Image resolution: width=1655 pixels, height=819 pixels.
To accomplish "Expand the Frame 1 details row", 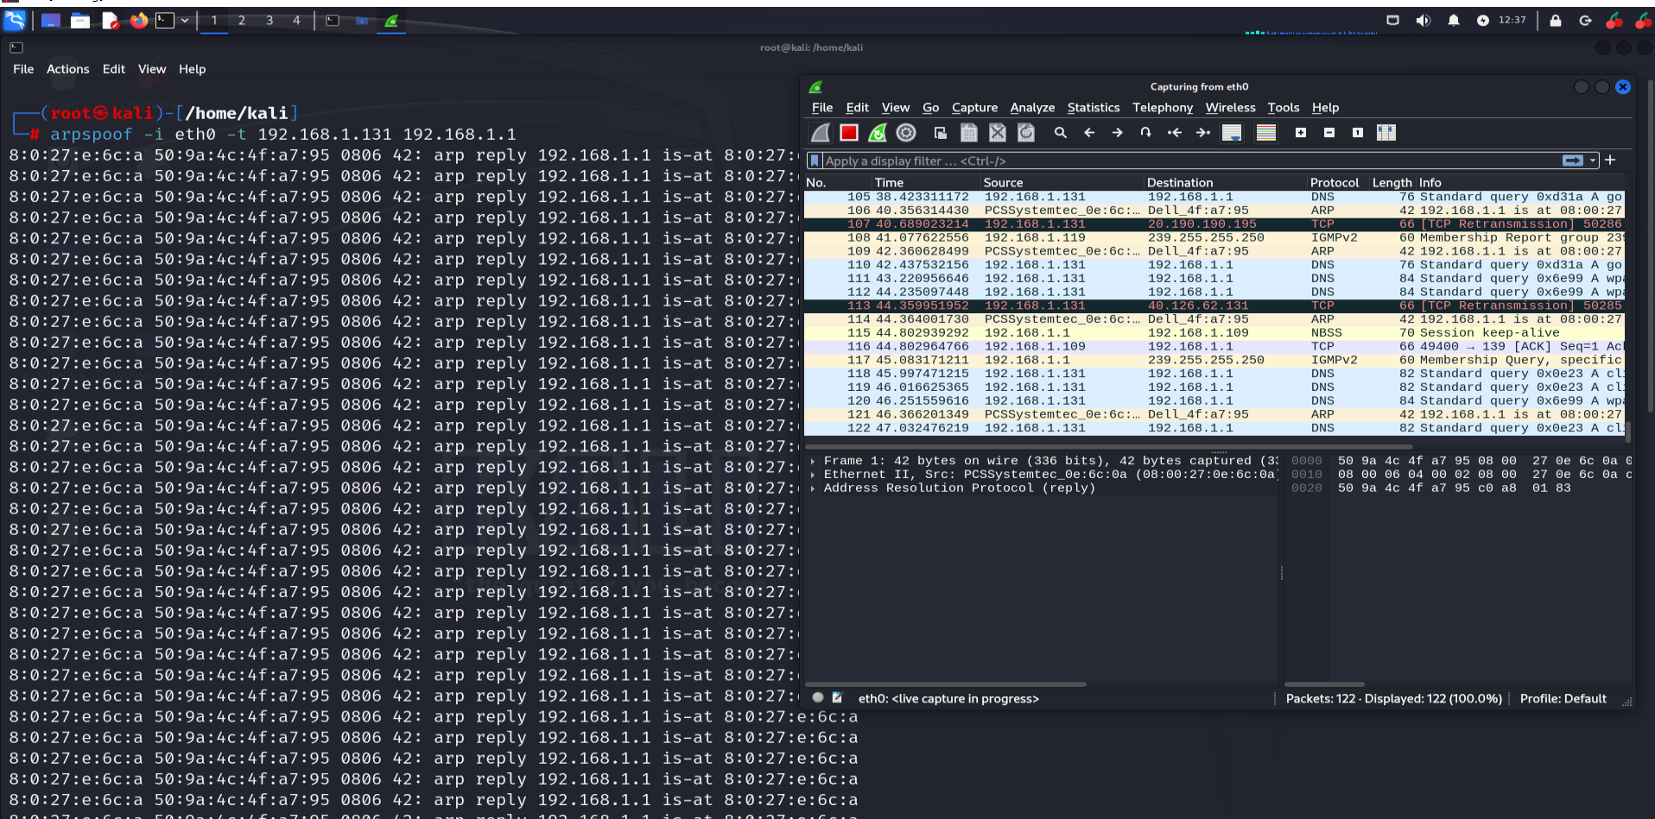I will [x=813, y=461].
